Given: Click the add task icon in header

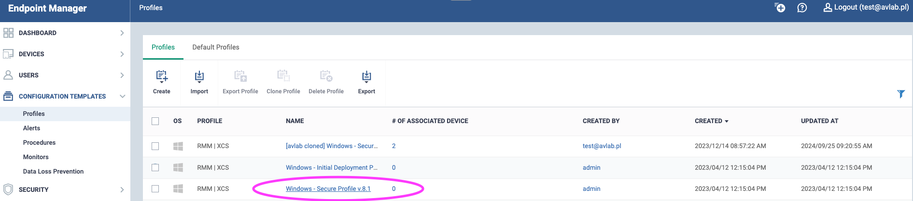Looking at the screenshot, I should pos(780,8).
